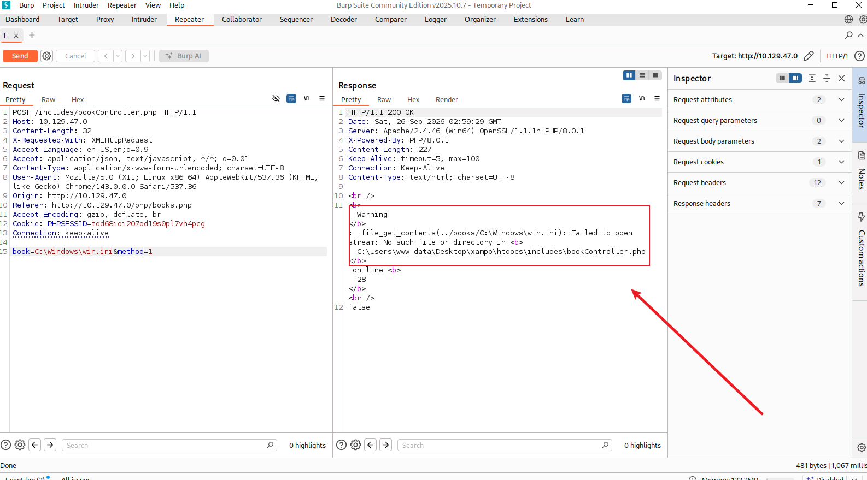The image size is (867, 480).
Task: Toggle hidden-characters eye icon in Request panel
Action: (276, 98)
